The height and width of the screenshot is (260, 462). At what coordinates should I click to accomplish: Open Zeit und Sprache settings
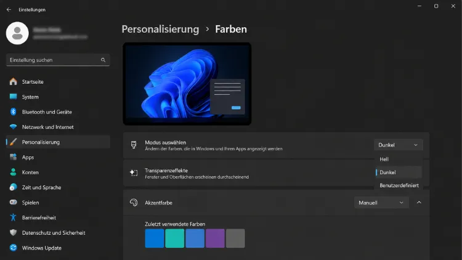click(58, 187)
